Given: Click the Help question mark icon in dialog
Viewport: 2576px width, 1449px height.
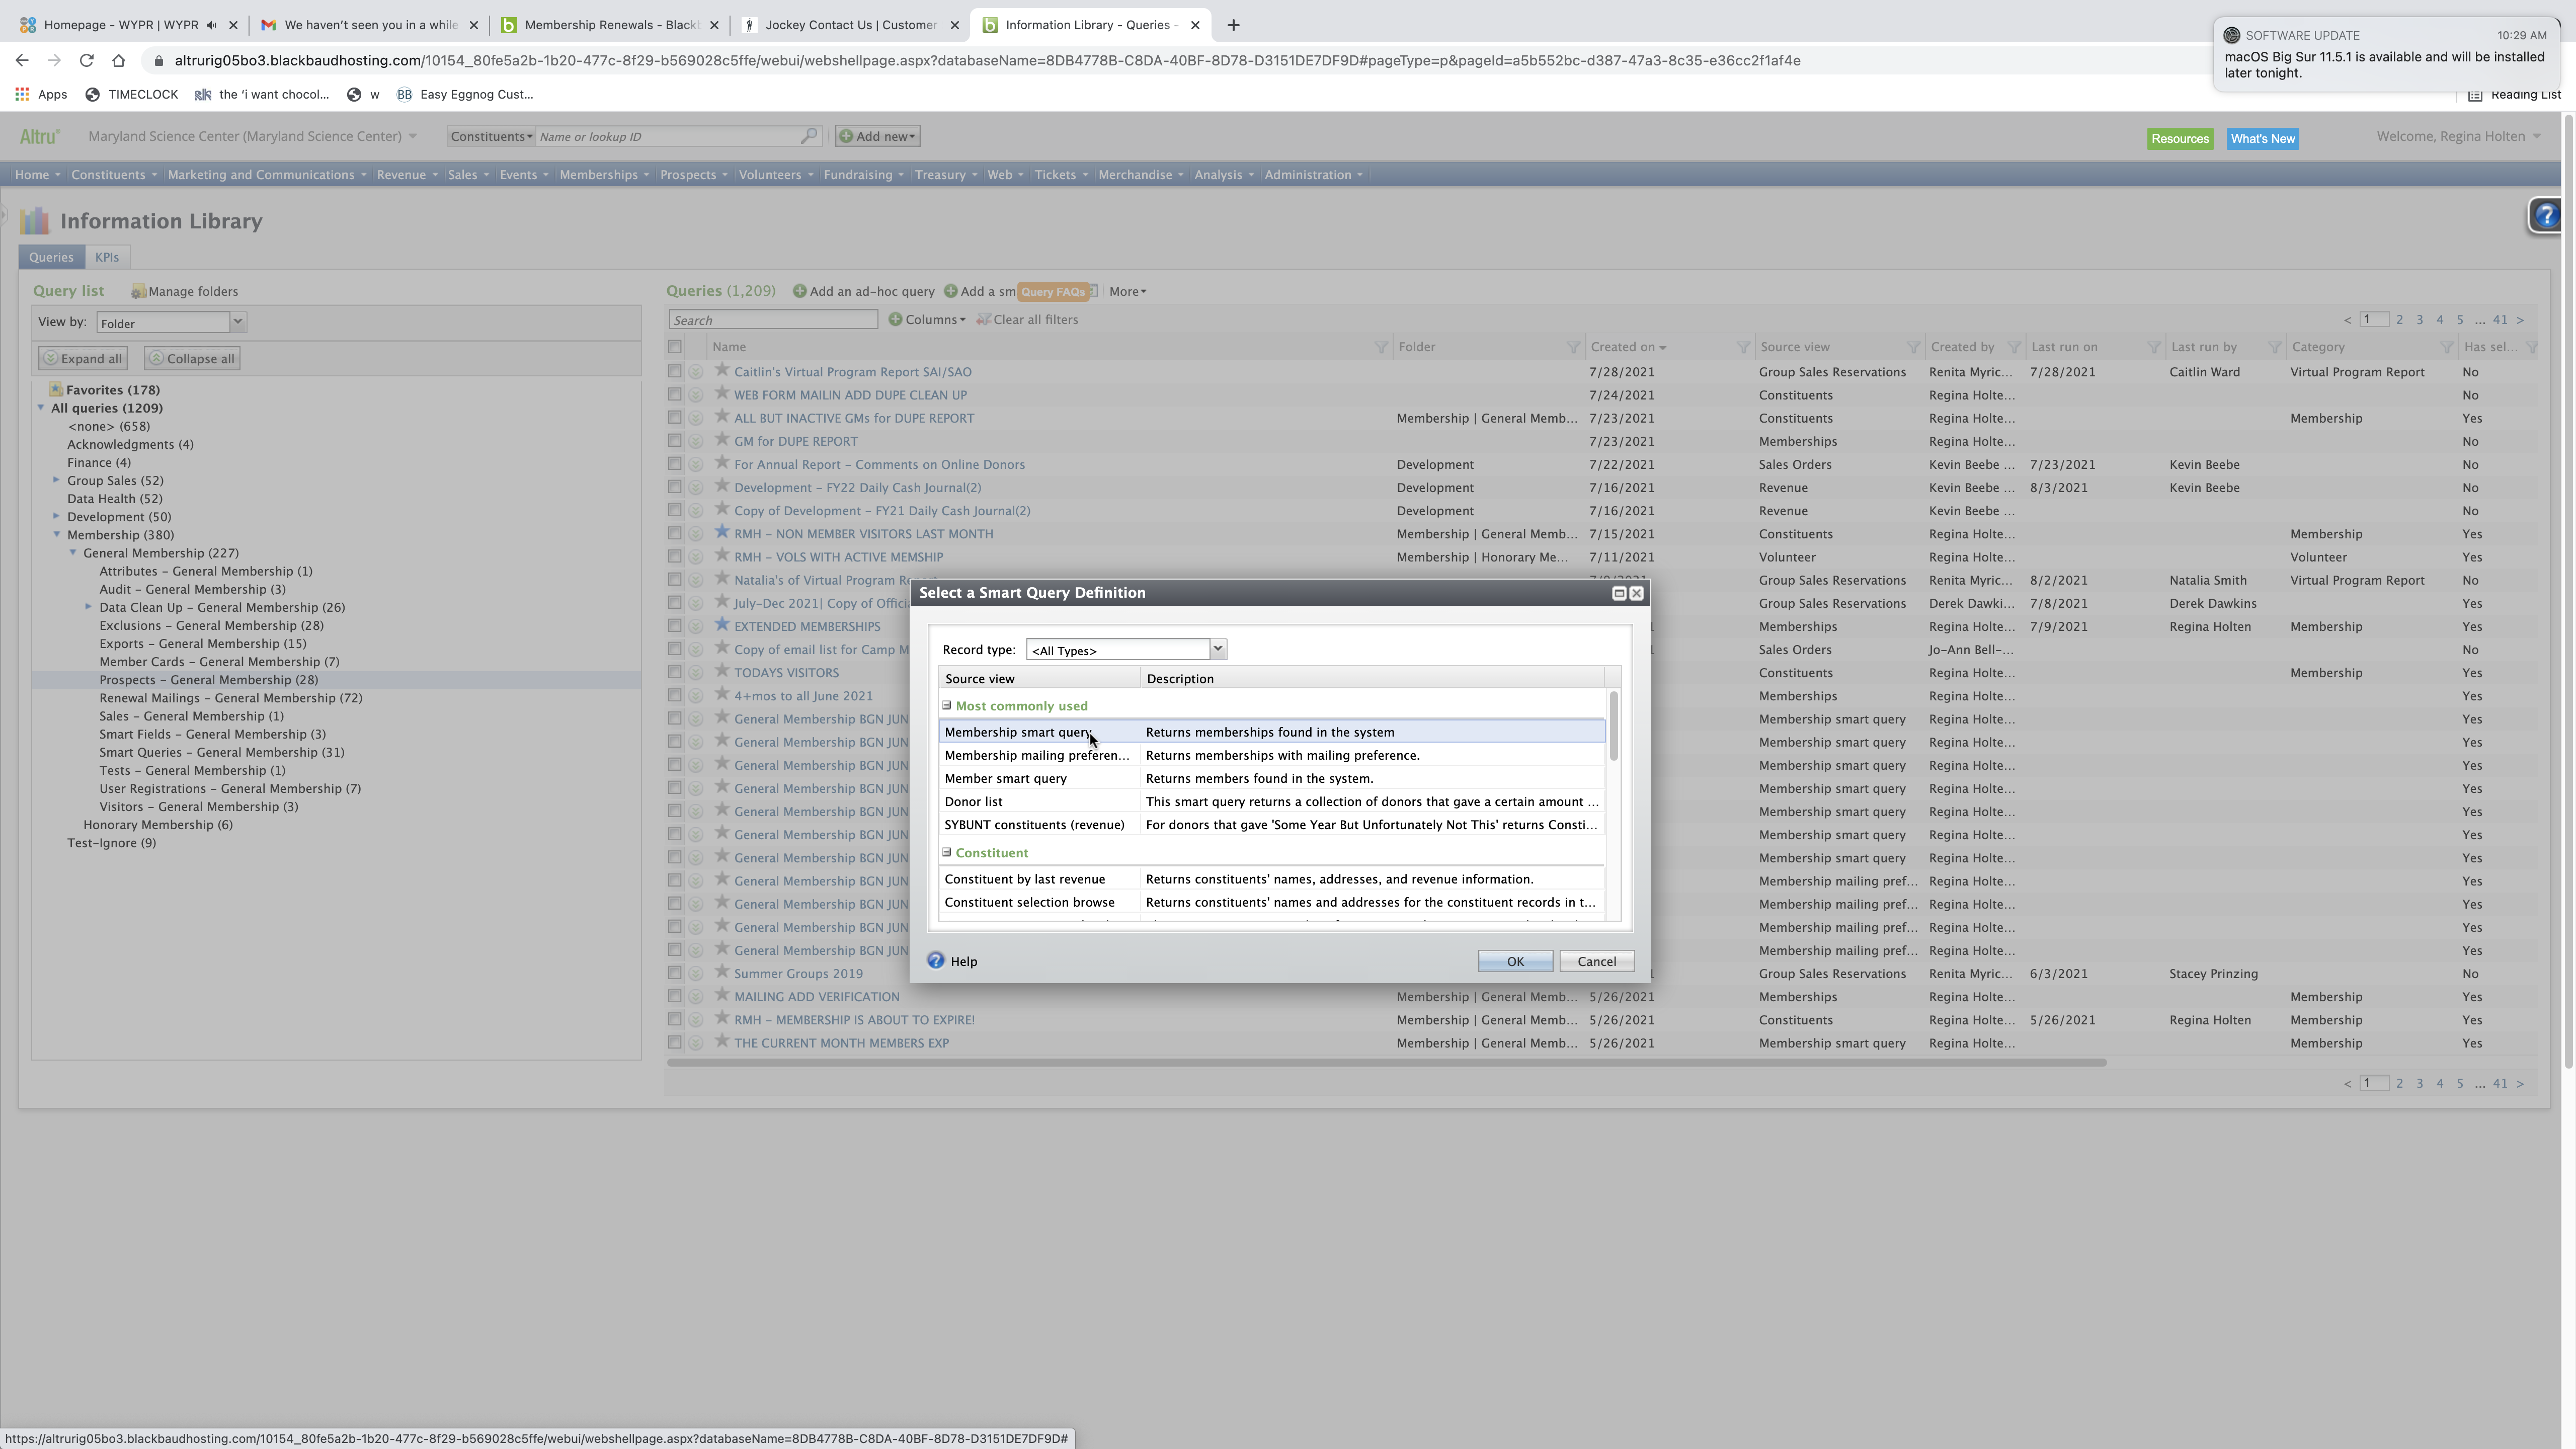Looking at the screenshot, I should pos(935,960).
